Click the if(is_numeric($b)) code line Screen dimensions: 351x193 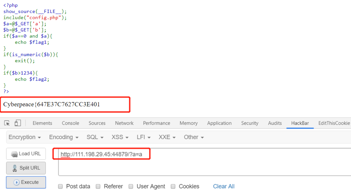(x=31, y=54)
